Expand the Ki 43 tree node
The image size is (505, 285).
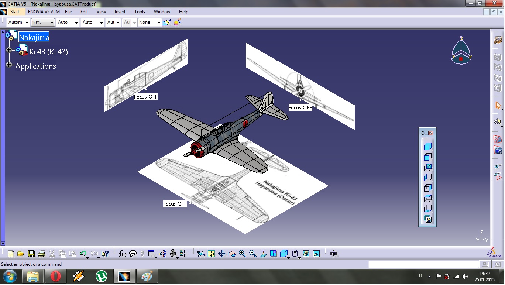[x=9, y=50]
